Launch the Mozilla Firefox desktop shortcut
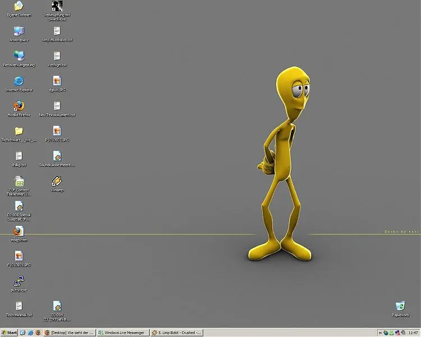Image resolution: width=421 pixels, height=337 pixels. coord(19,106)
